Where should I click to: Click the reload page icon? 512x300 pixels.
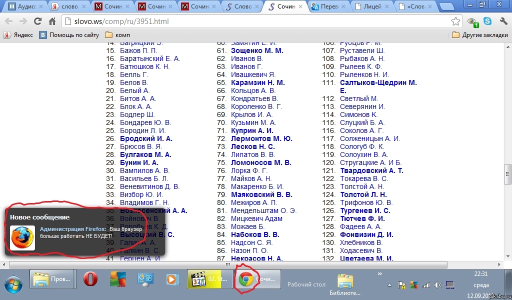coord(37,21)
